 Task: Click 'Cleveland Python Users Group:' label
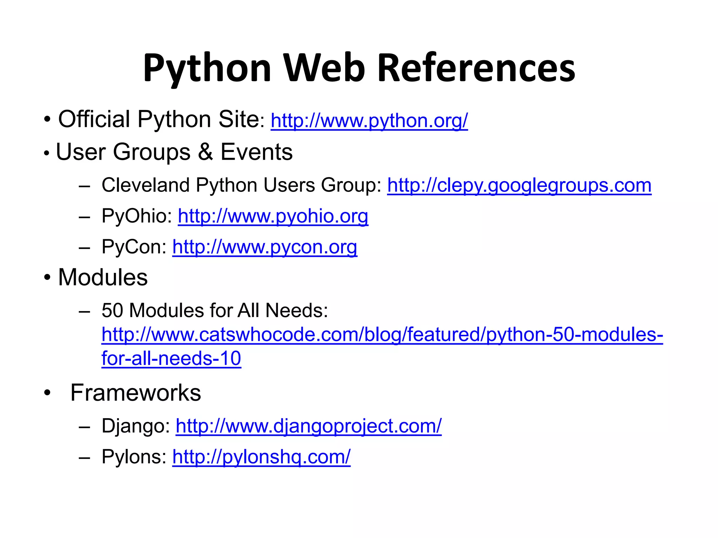(241, 185)
